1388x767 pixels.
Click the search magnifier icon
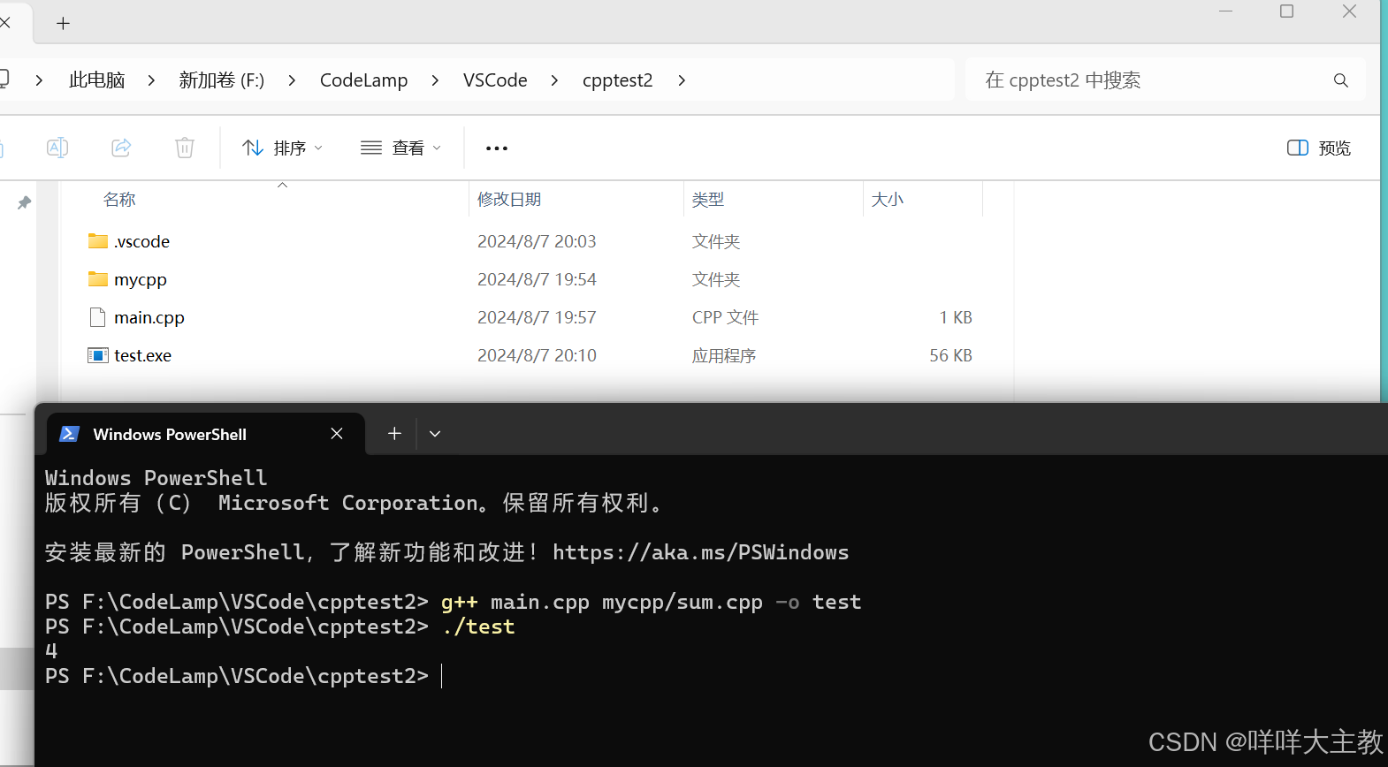pyautogui.click(x=1341, y=80)
